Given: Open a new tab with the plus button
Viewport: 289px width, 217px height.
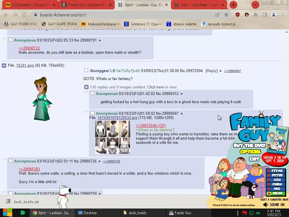Looking at the screenshot, I should (x=233, y=5).
